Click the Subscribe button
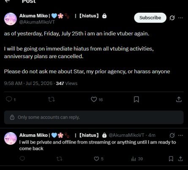The height and width of the screenshot is (170, 188). tap(150, 18)
